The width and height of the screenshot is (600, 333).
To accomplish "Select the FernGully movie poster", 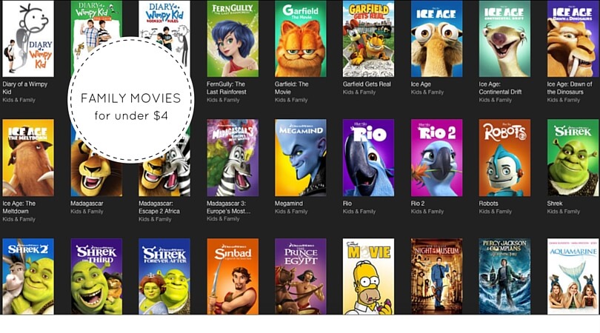I will 233,38.
